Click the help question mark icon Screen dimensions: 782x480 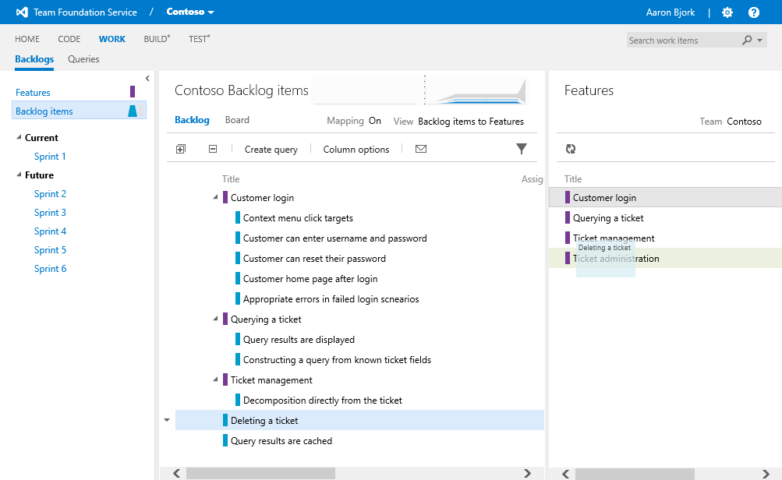[x=753, y=12]
